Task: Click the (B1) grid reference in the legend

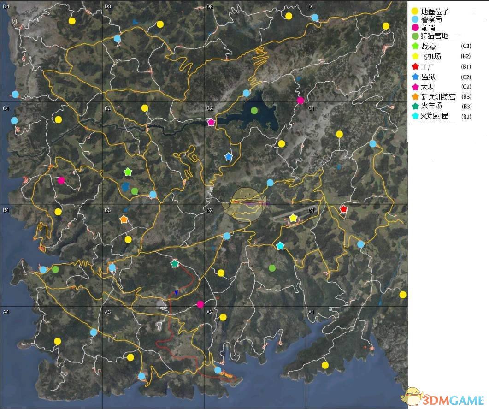Action: [x=466, y=66]
